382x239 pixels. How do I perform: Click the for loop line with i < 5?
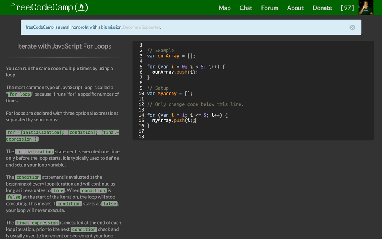pyautogui.click(x=186, y=67)
